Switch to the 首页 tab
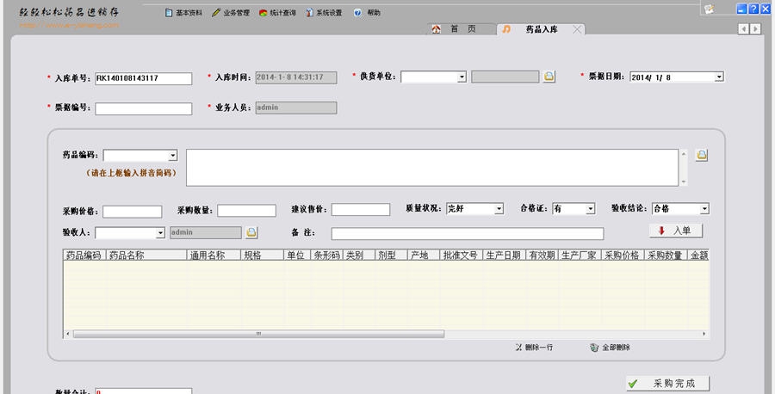775x394 pixels. pos(462,29)
